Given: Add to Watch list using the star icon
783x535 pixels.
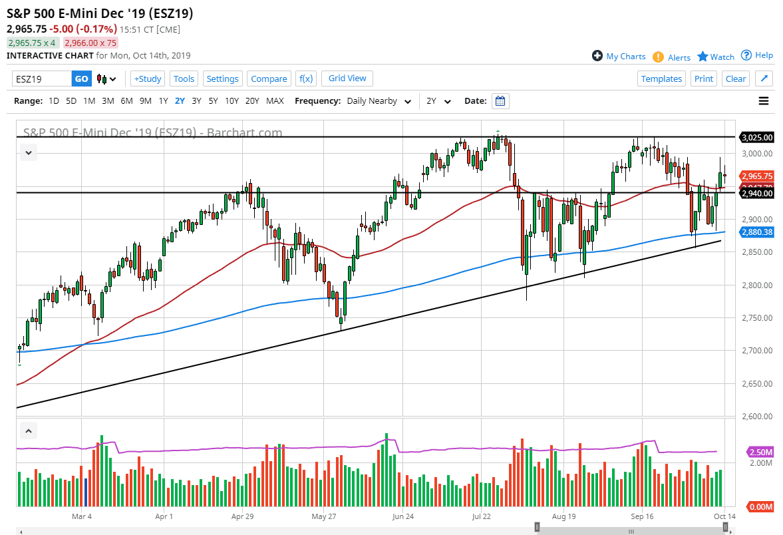Looking at the screenshot, I should 703,57.
